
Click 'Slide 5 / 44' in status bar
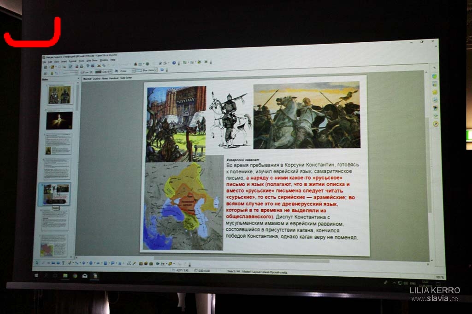[233, 271]
